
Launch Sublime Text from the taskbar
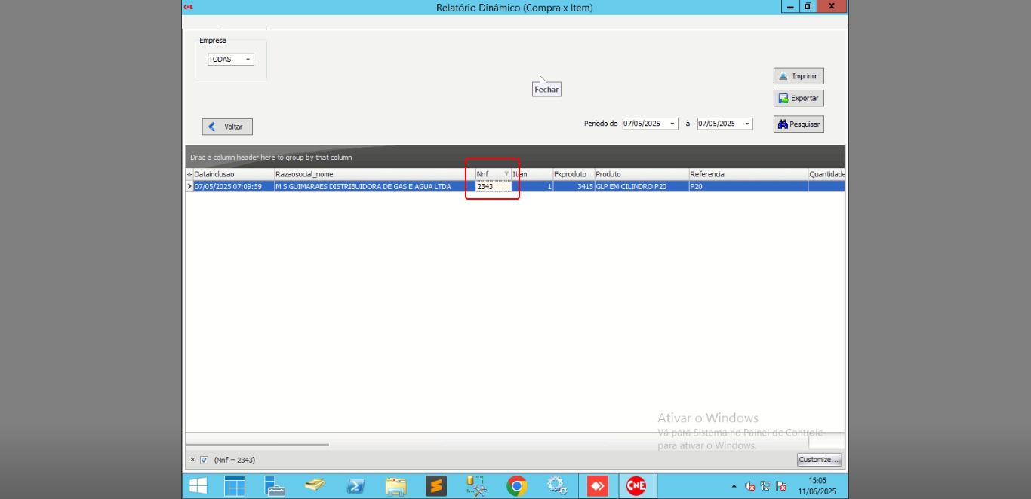coord(436,486)
